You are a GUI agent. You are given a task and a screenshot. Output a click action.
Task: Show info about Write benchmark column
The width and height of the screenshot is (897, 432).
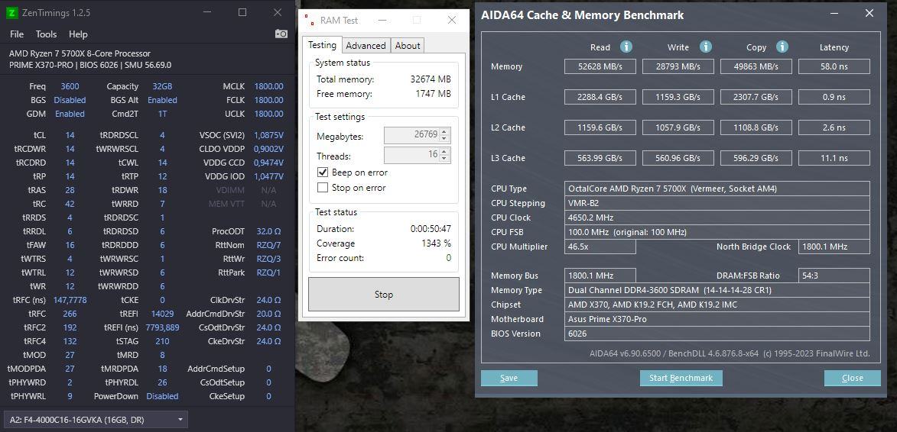(x=706, y=47)
